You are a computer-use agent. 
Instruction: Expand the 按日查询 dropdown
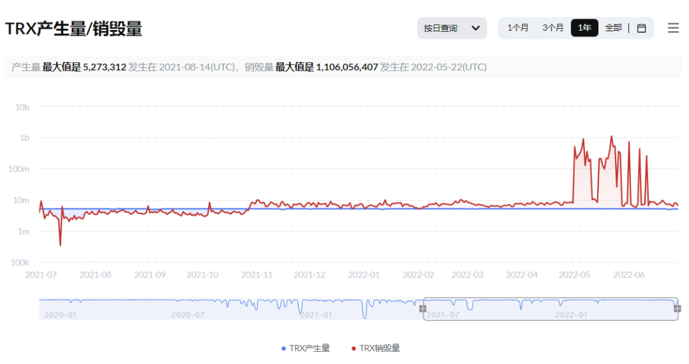click(x=452, y=28)
